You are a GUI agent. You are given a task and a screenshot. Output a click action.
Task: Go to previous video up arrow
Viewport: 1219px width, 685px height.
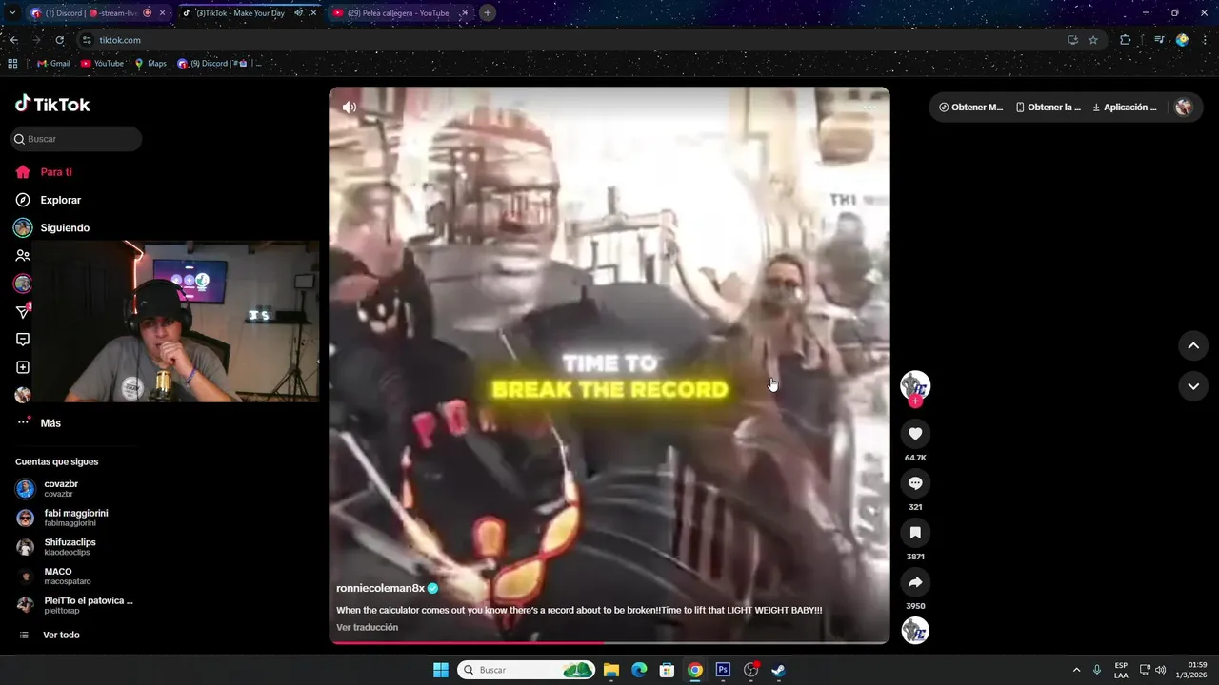[1193, 345]
